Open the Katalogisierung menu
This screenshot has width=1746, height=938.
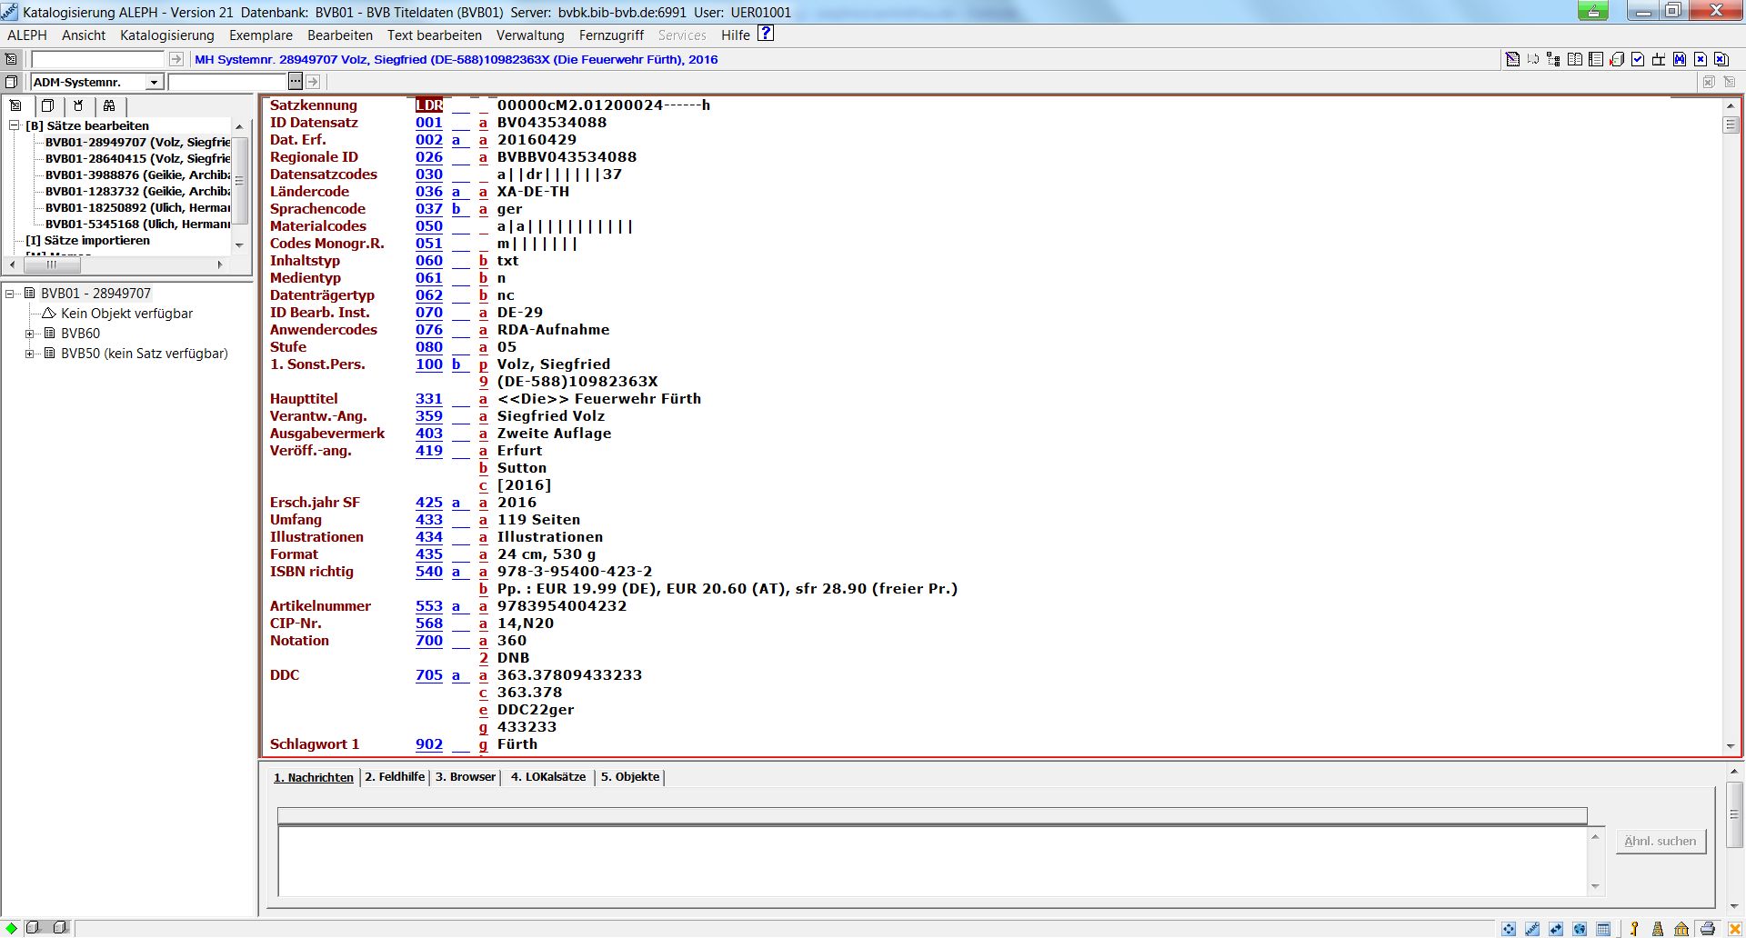166,35
